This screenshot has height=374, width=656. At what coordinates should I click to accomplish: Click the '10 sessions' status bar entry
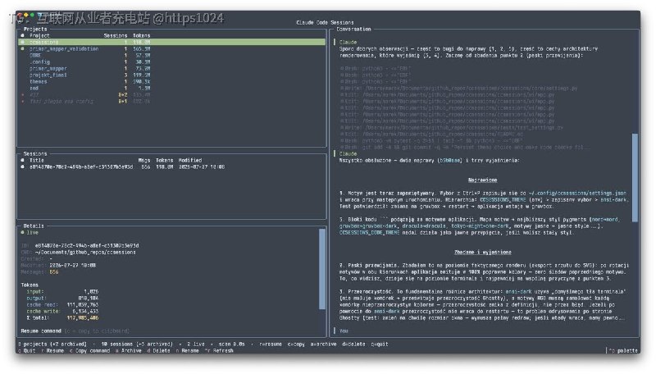(x=136, y=344)
